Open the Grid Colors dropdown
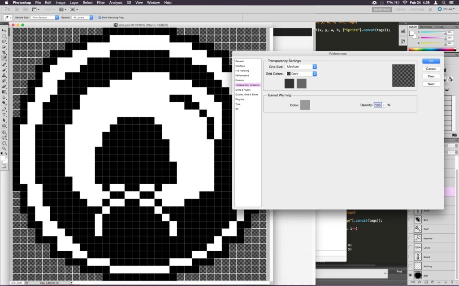This screenshot has height=286, width=459. (301, 74)
